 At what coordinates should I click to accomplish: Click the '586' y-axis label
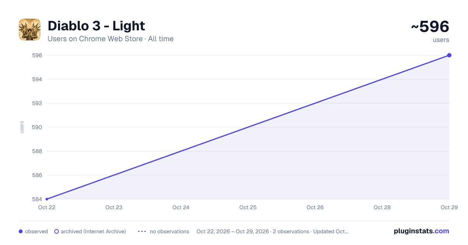37,175
